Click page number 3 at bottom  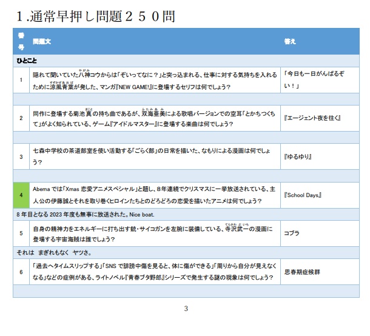point(186,309)
